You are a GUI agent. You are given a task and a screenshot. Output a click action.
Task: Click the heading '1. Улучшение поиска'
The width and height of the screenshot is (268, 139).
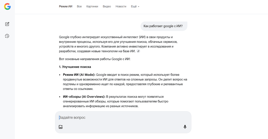(x=75, y=67)
